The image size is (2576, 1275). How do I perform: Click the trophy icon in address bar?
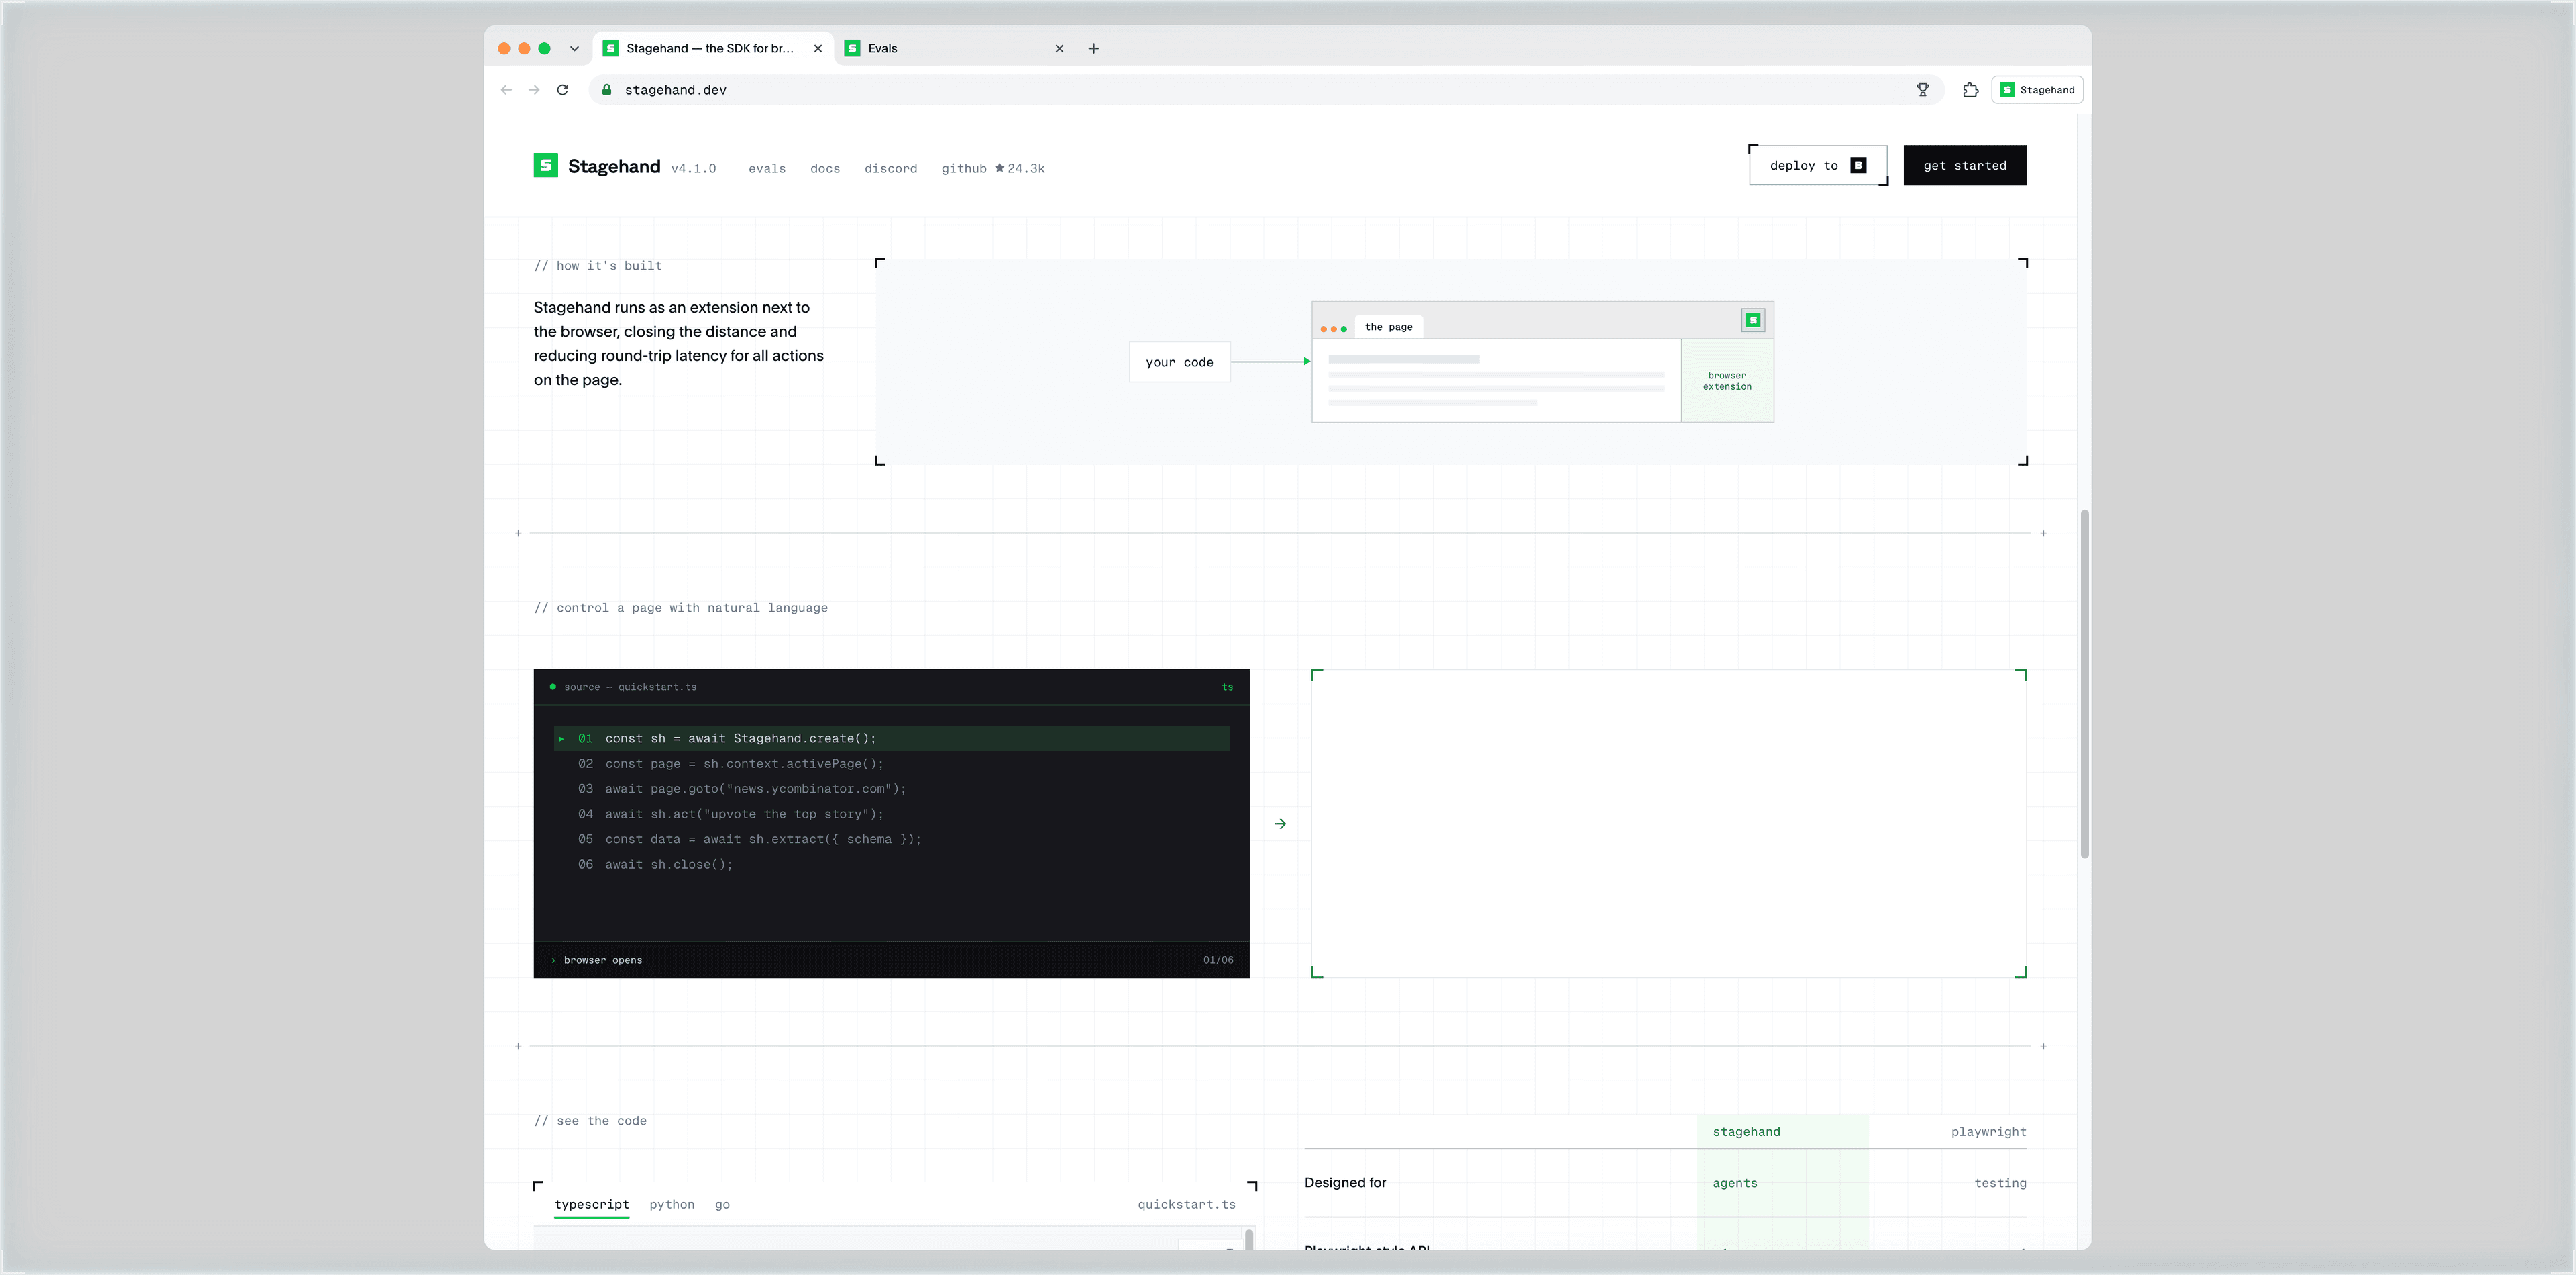tap(1922, 90)
